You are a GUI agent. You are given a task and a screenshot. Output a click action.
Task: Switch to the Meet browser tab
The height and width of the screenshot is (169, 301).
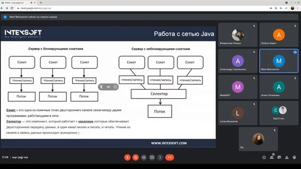point(18,3)
